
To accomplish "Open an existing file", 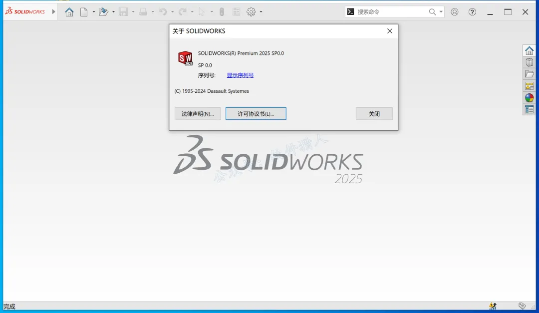I will [x=103, y=12].
